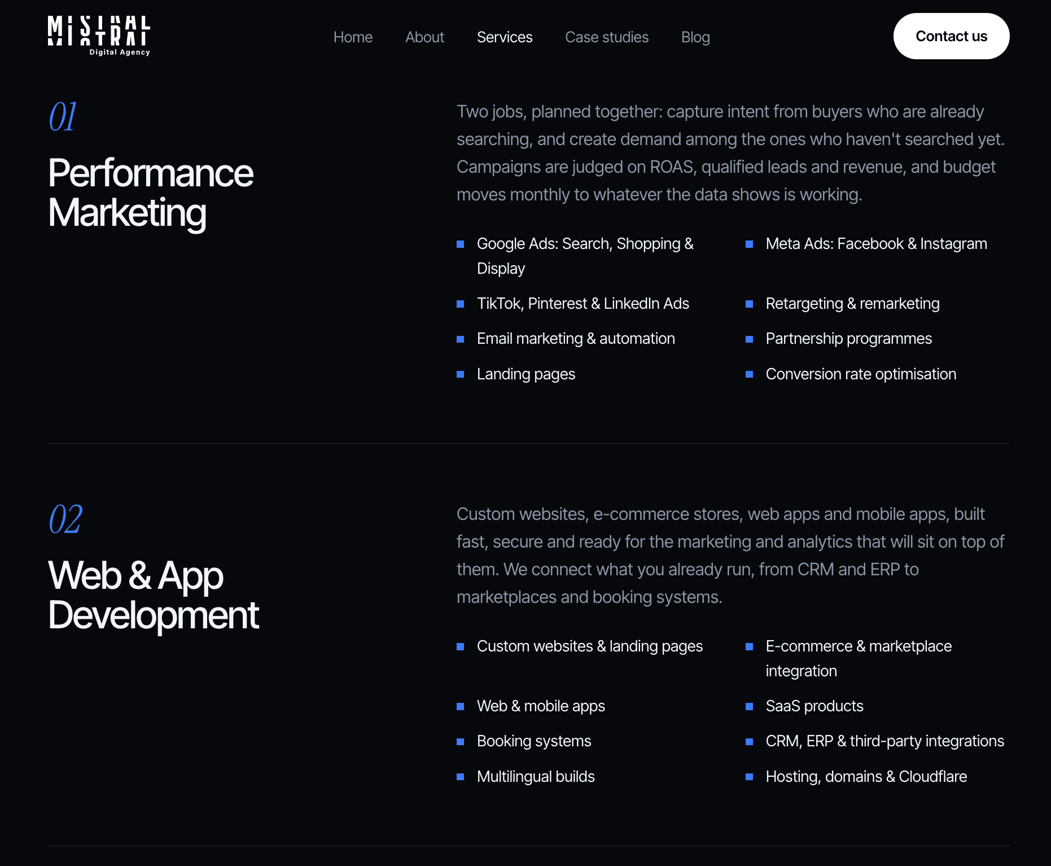The height and width of the screenshot is (866, 1051).
Task: Navigate to the Blog
Action: click(695, 37)
